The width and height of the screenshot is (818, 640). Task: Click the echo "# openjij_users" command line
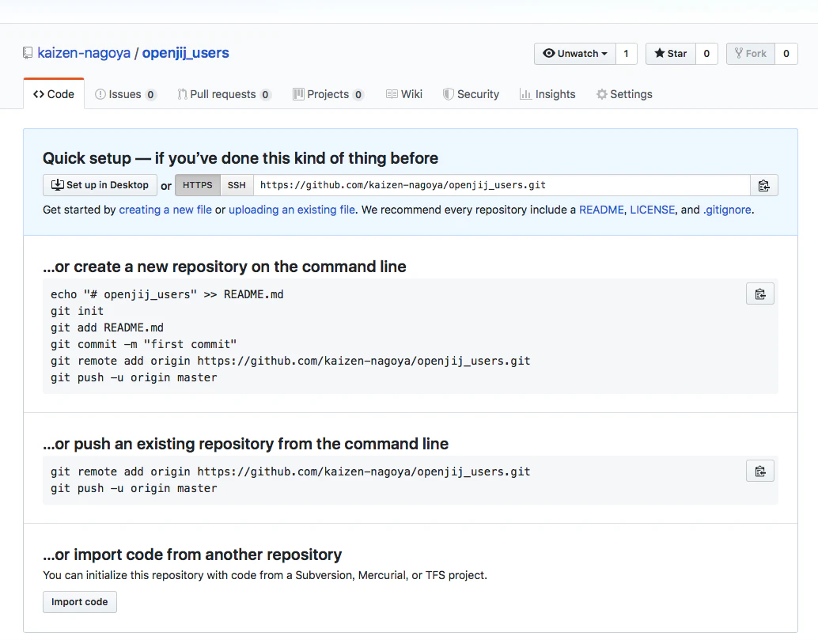click(167, 295)
